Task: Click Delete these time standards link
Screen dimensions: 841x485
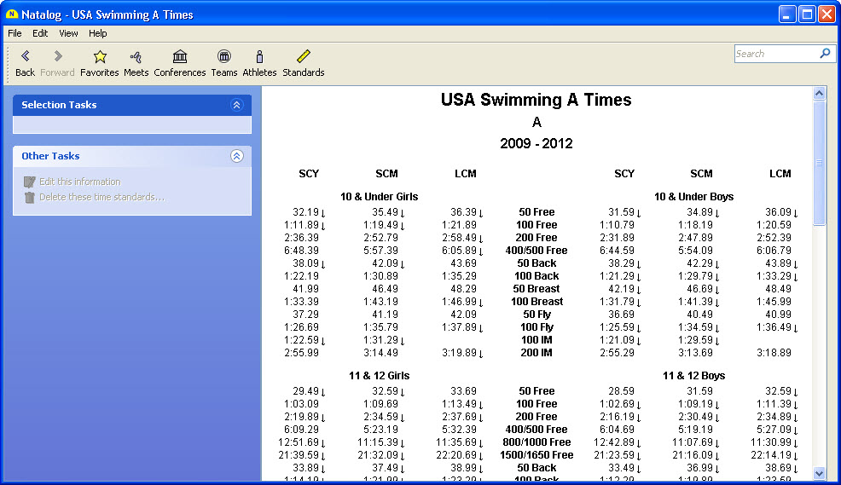Action: tap(101, 197)
